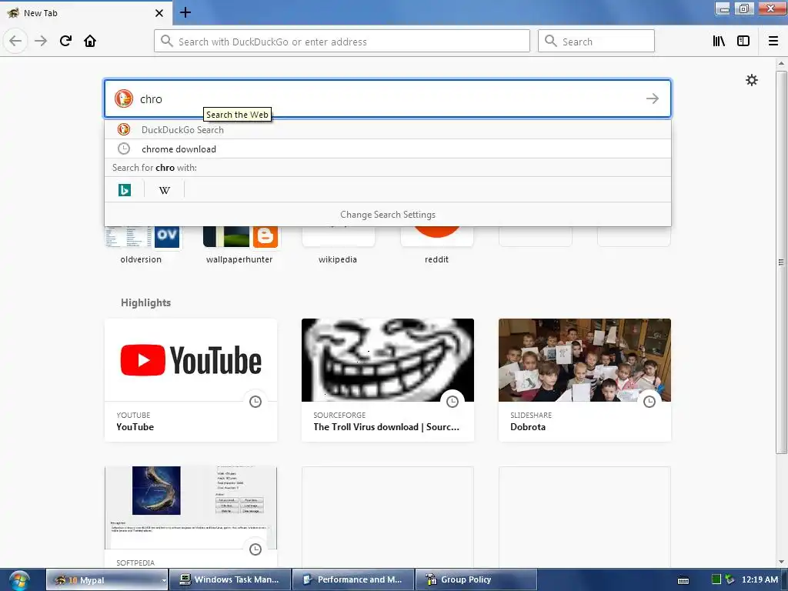Click the forward navigation arrow

coord(41,41)
